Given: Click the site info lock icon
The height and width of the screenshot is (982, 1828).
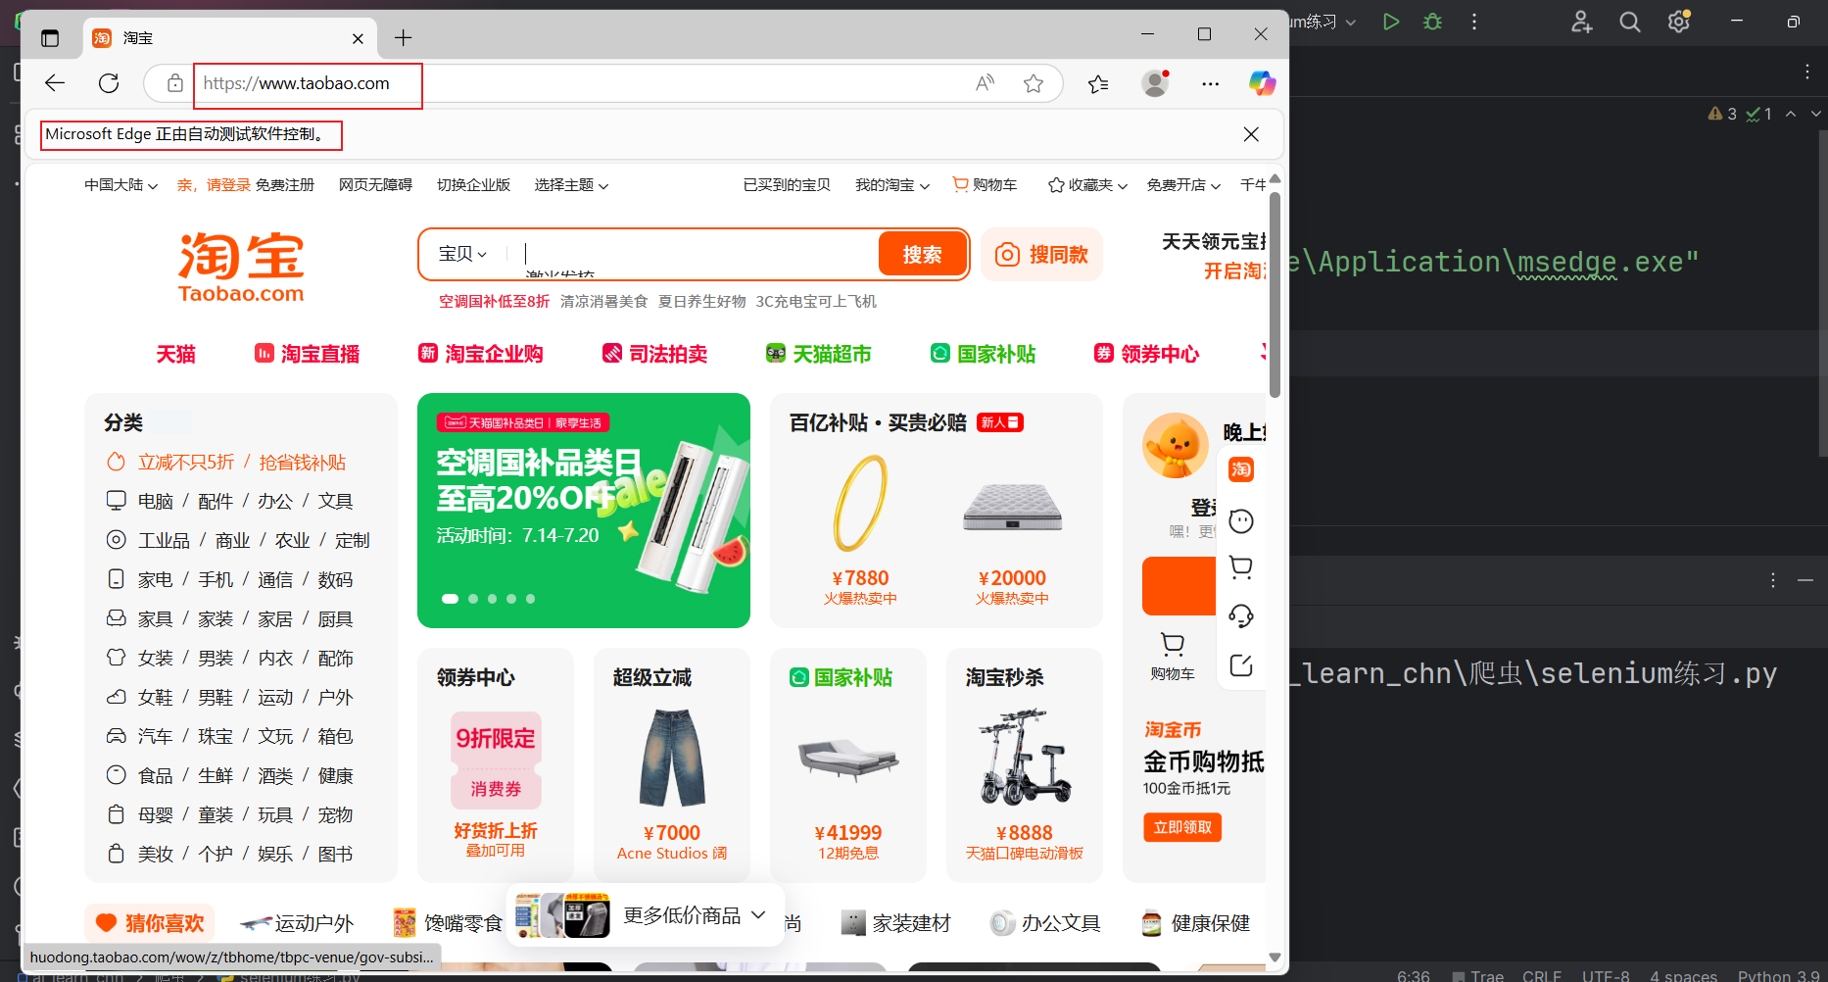Looking at the screenshot, I should (174, 83).
